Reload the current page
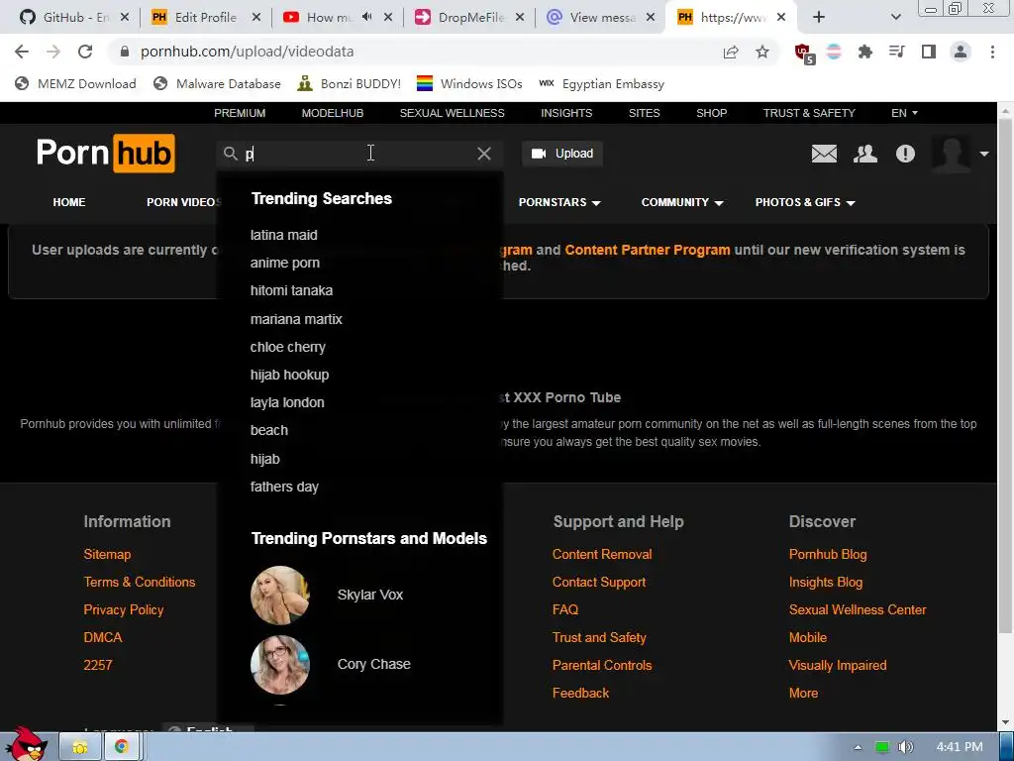 pyautogui.click(x=85, y=52)
